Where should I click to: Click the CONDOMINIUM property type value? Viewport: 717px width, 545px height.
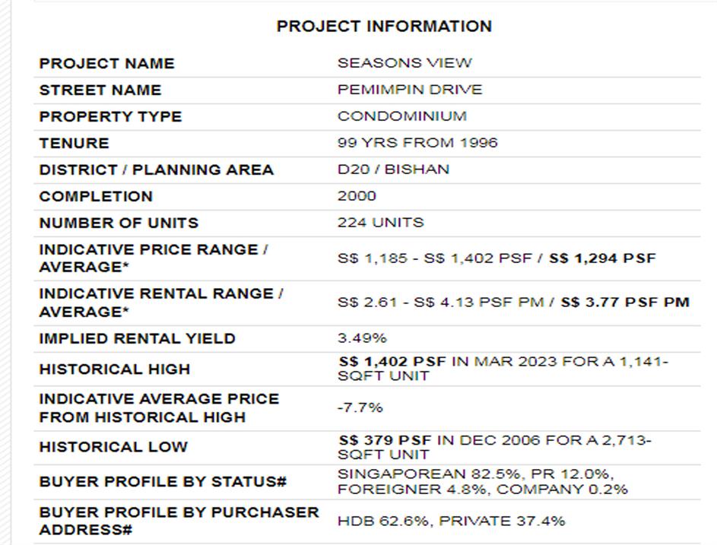402,116
